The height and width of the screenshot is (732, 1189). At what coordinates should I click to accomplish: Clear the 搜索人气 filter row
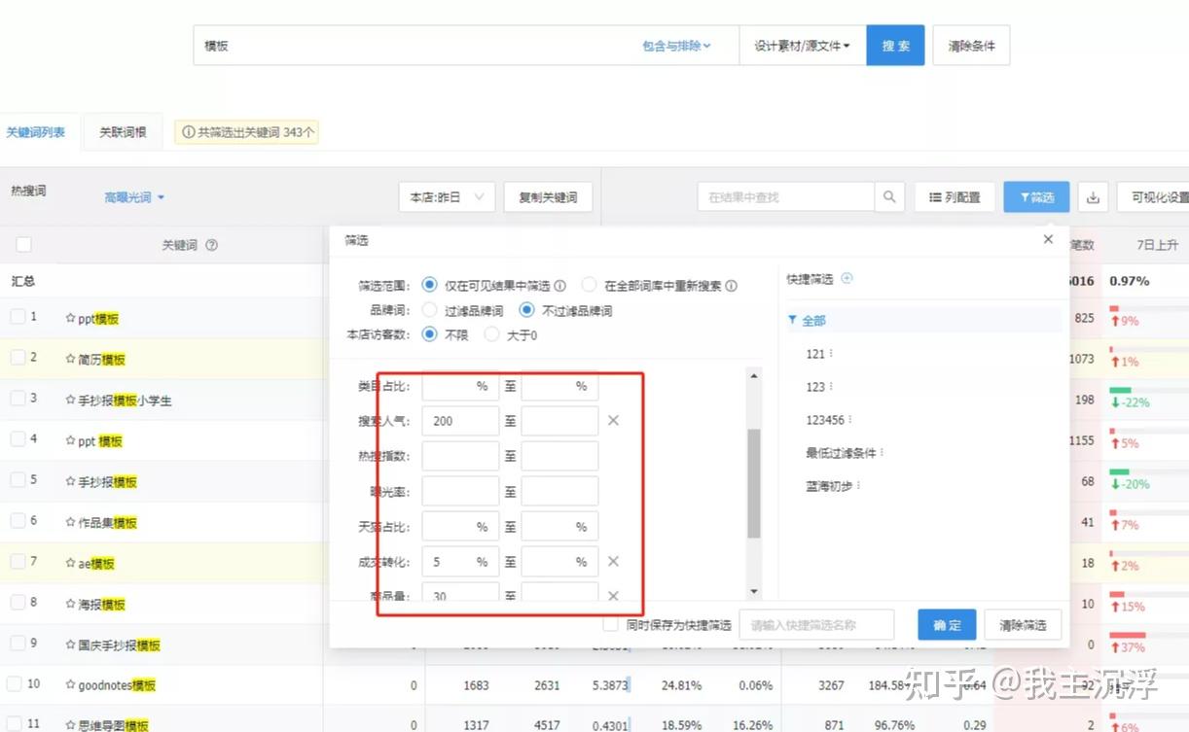[x=613, y=421]
